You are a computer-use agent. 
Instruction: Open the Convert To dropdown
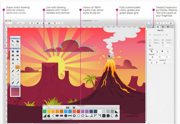pyautogui.click(x=165, y=63)
